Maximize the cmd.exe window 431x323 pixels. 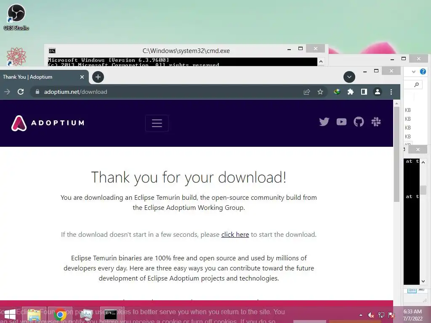coord(301,49)
